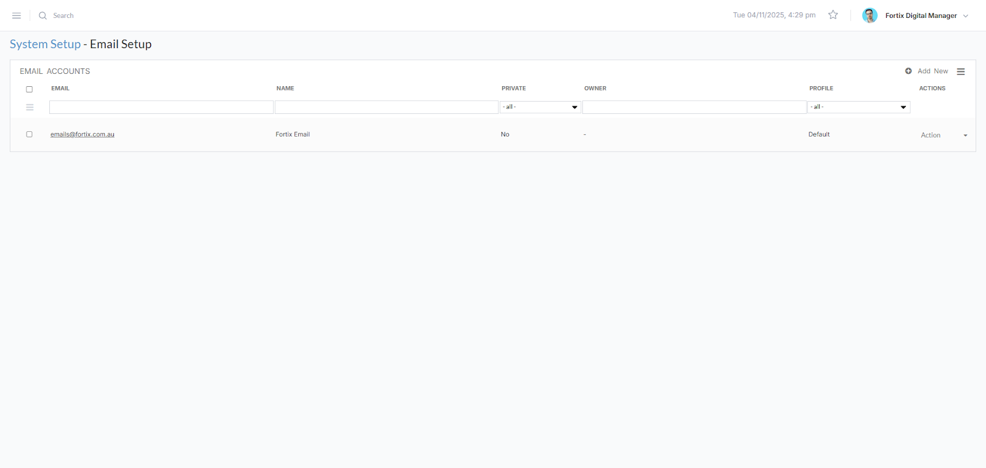Click the Add New button label
This screenshot has width=986, height=468.
[x=932, y=71]
